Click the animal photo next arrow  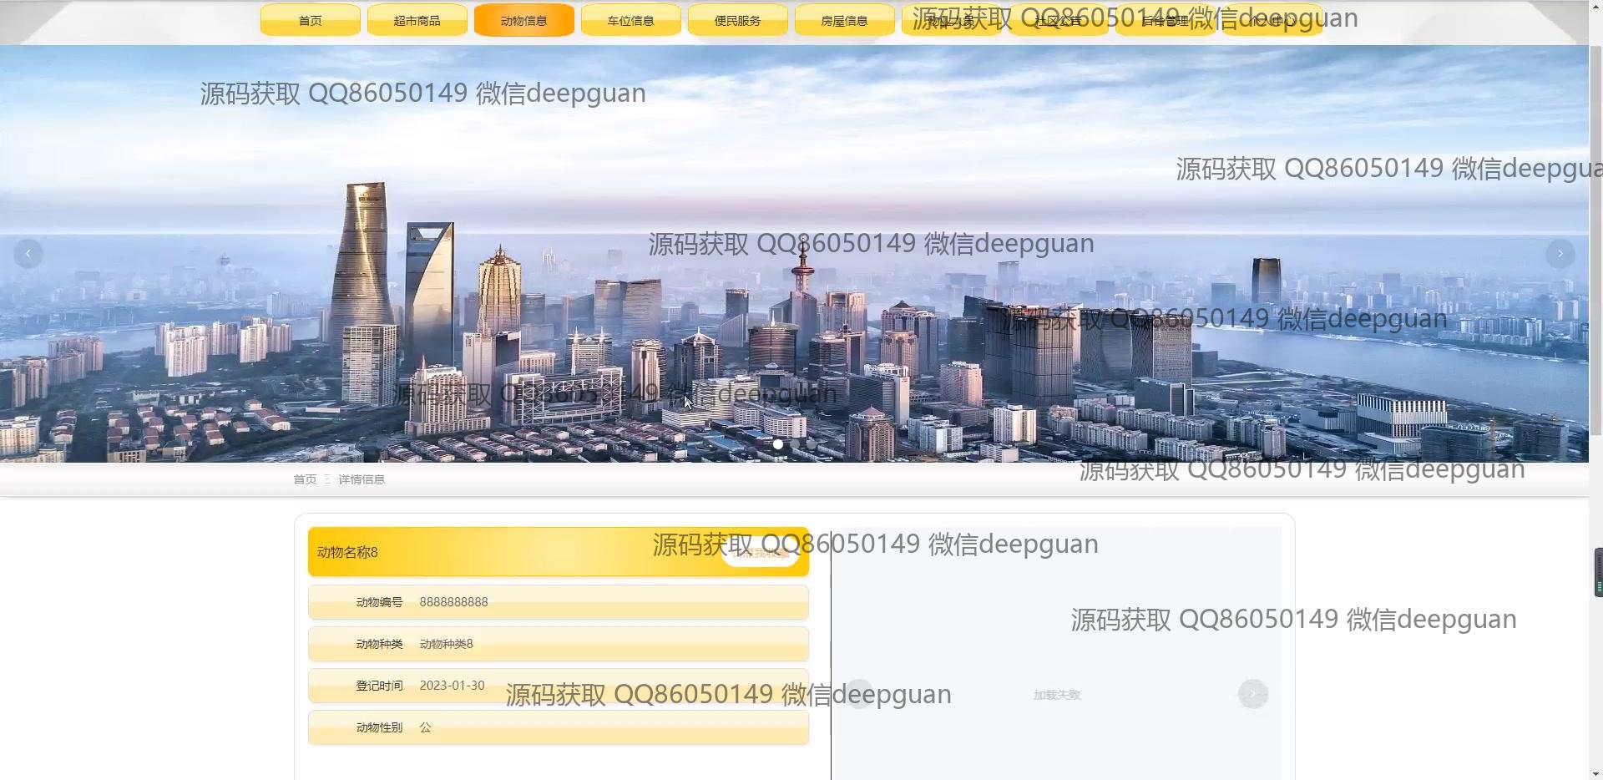pyautogui.click(x=1252, y=694)
